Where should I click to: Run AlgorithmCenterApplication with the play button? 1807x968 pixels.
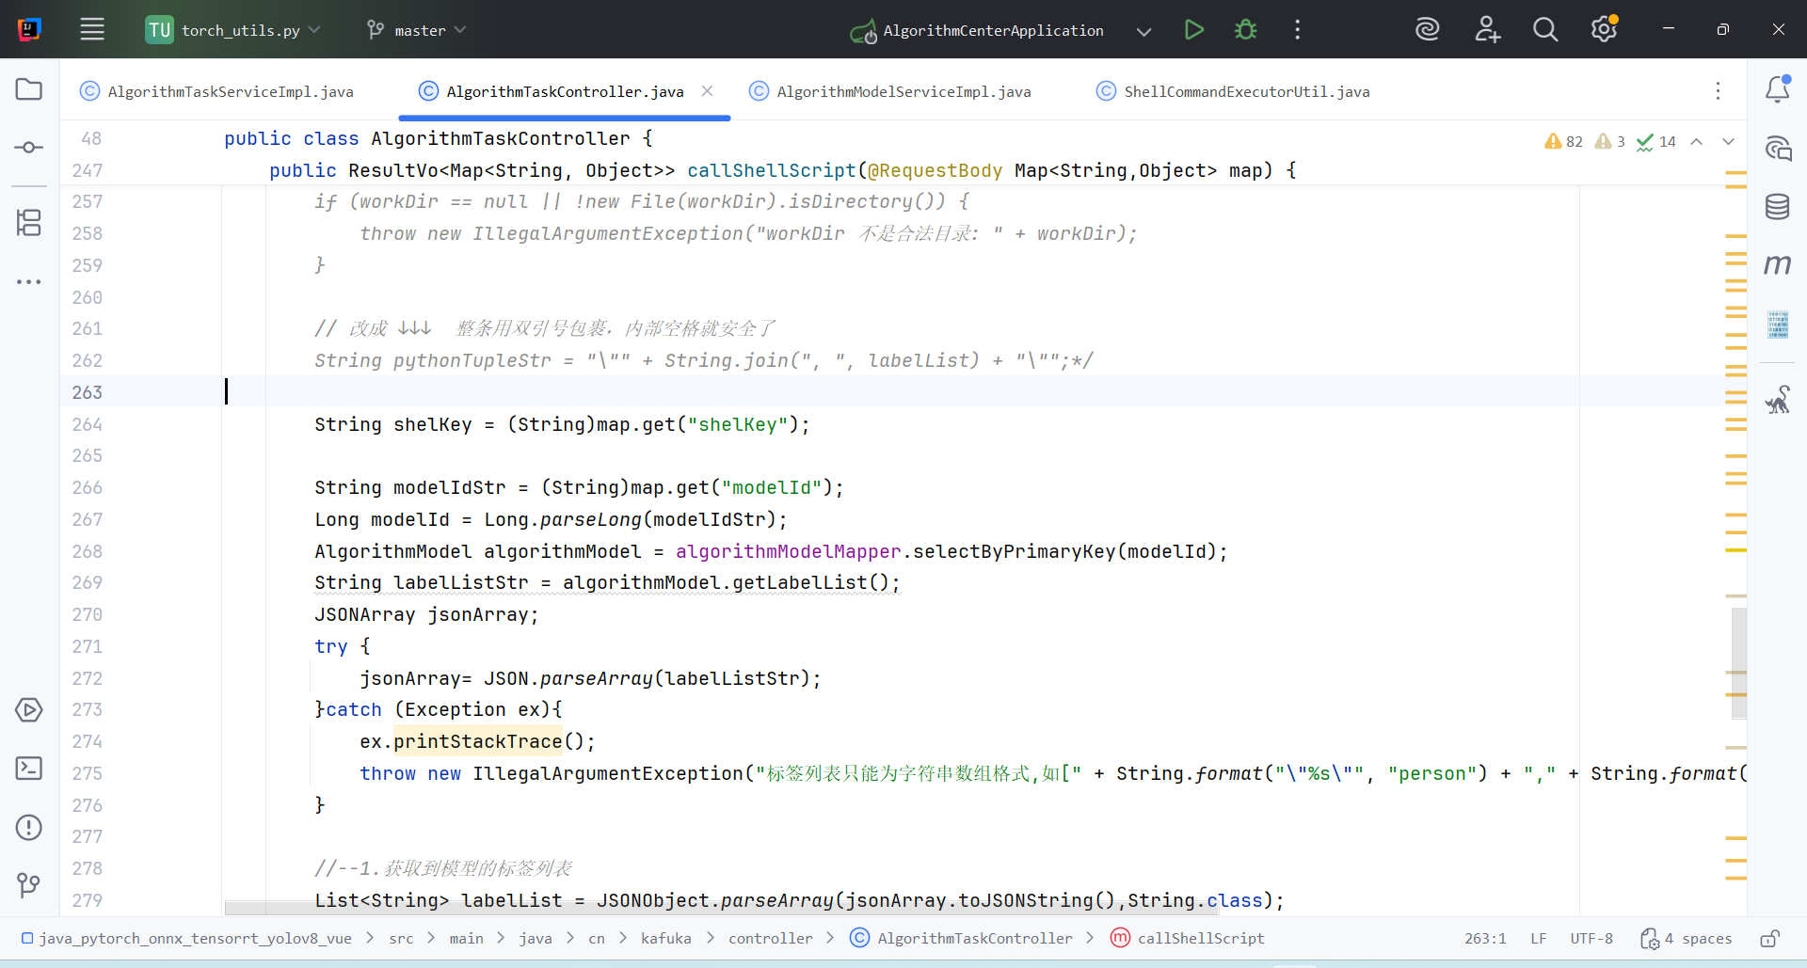click(x=1193, y=29)
